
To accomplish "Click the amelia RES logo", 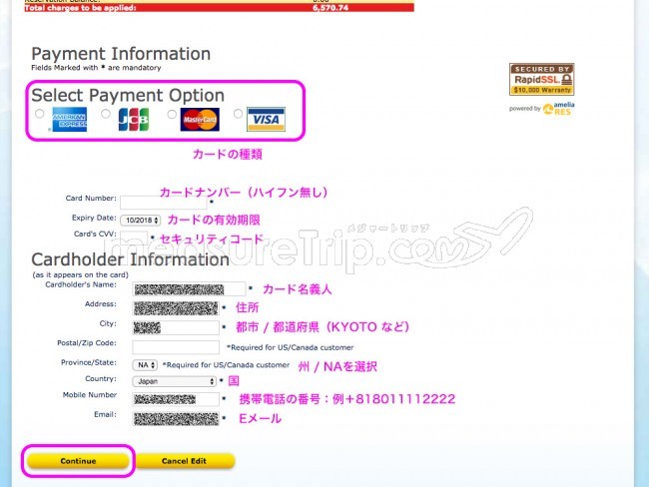I will [558, 109].
